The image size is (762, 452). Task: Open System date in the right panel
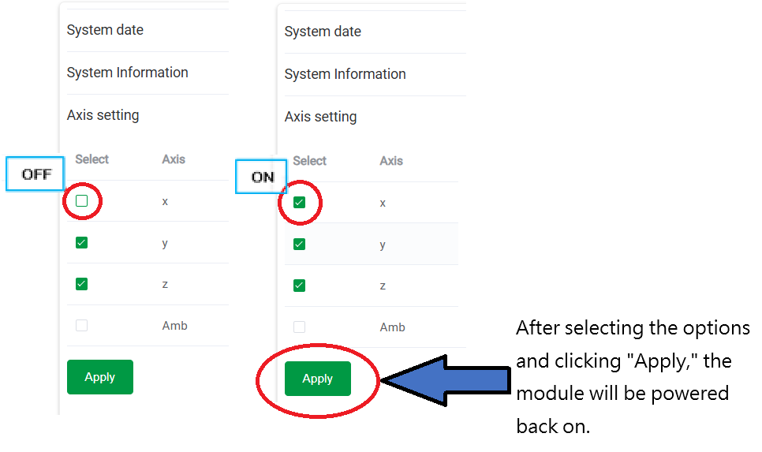click(323, 32)
